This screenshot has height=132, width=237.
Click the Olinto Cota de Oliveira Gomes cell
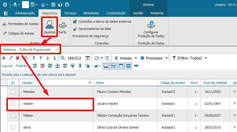tap(125, 127)
